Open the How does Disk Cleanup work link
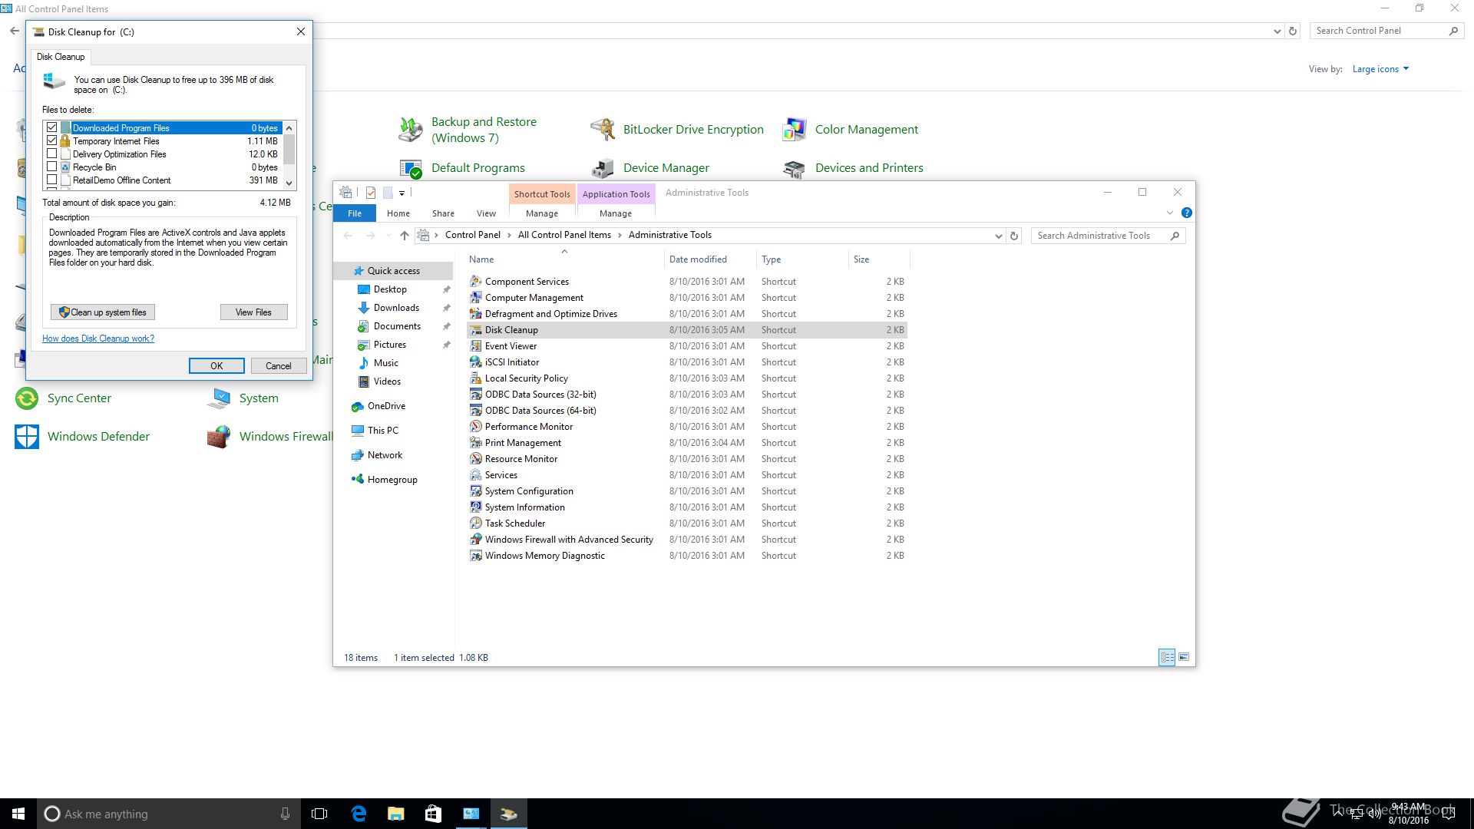Screen dimensions: 1474x829 click(98, 339)
